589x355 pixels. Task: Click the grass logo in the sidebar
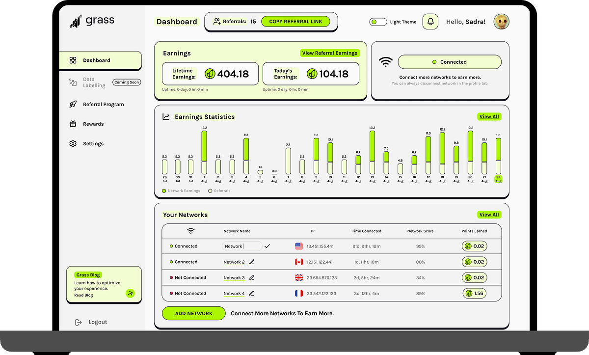coord(77,20)
